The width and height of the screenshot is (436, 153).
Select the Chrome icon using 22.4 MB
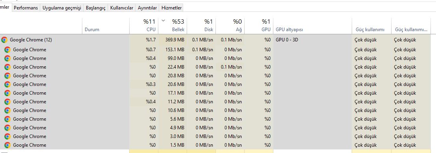[x=7, y=67]
